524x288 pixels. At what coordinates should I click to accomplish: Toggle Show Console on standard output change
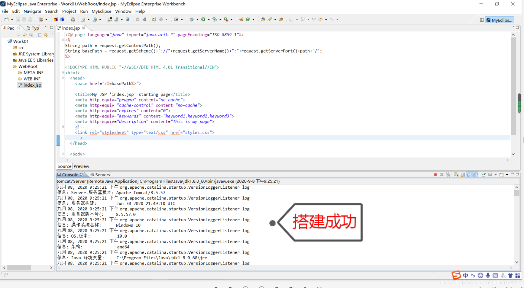click(469, 175)
